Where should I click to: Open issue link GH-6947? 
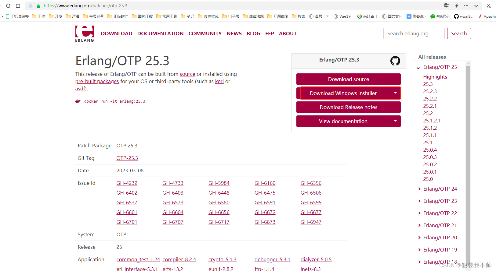[x=311, y=222]
